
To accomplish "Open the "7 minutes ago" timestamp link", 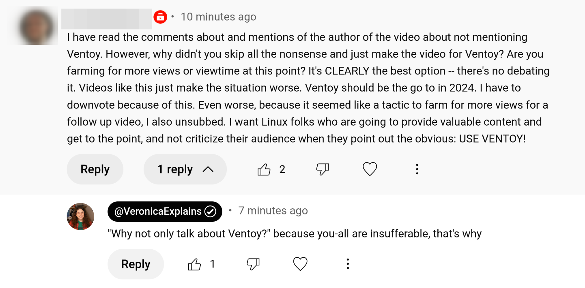I will tap(273, 211).
